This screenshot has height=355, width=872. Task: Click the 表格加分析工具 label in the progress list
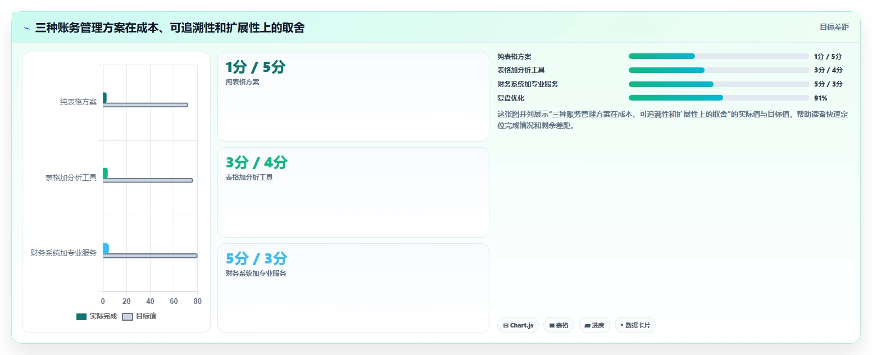click(x=521, y=70)
